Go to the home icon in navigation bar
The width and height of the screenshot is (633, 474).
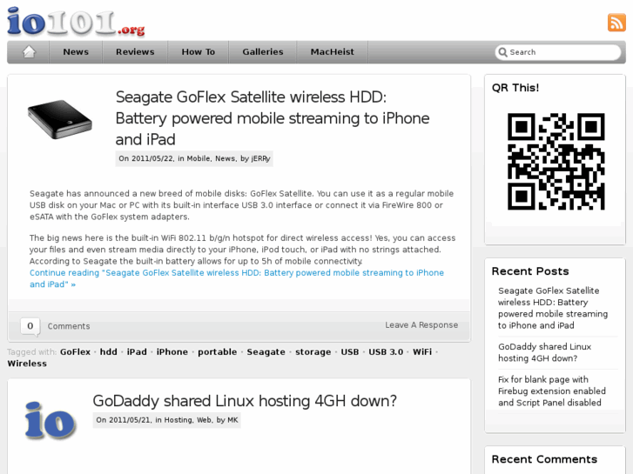point(29,51)
